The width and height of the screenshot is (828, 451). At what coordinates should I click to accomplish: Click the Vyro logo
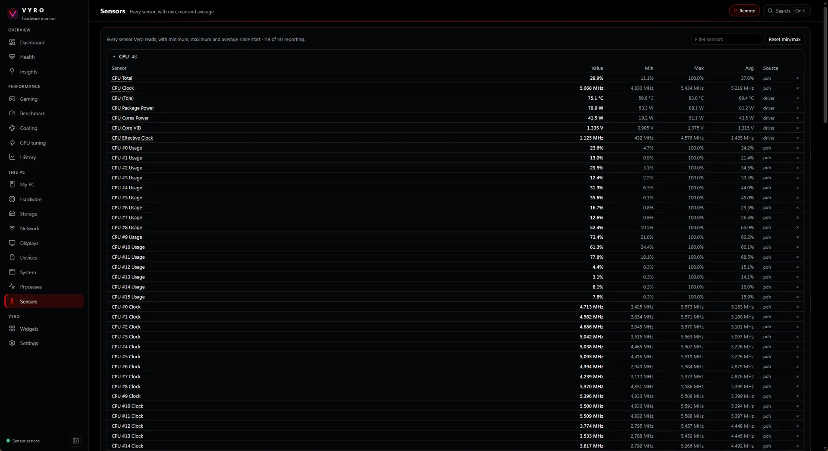click(x=13, y=14)
